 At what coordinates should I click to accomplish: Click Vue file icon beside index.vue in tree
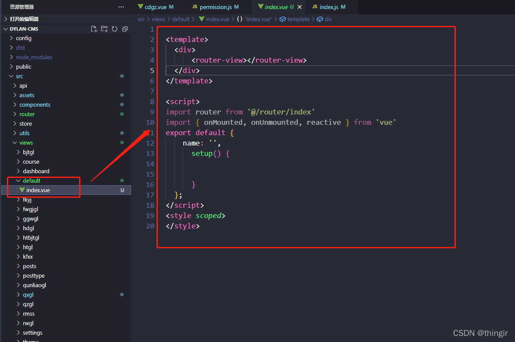pos(22,190)
